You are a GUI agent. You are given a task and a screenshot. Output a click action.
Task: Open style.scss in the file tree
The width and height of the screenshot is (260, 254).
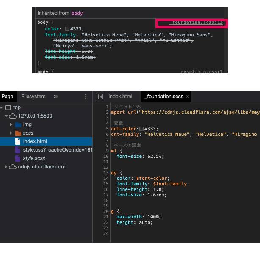tap(34, 158)
